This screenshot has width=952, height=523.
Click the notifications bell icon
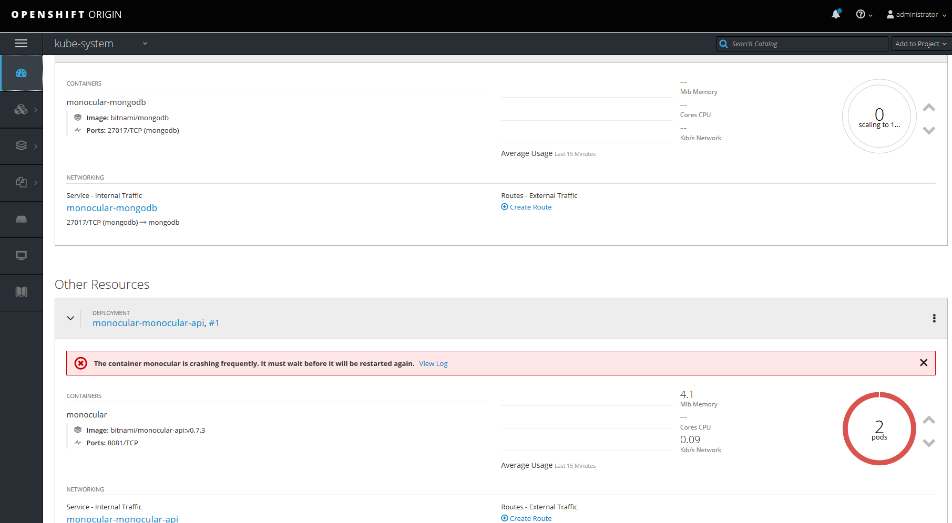pos(836,14)
